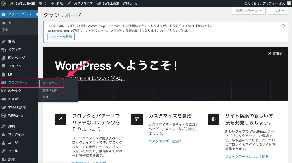The image size is (292, 163).
Task: Click the comment icon next to コメント
Action: click(x=3, y=66)
